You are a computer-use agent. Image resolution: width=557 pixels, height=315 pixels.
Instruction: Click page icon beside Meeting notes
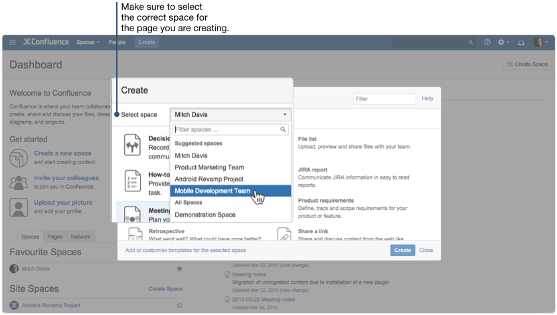pos(228,274)
